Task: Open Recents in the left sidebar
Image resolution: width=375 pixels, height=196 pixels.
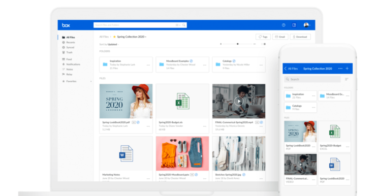Action: [69, 42]
